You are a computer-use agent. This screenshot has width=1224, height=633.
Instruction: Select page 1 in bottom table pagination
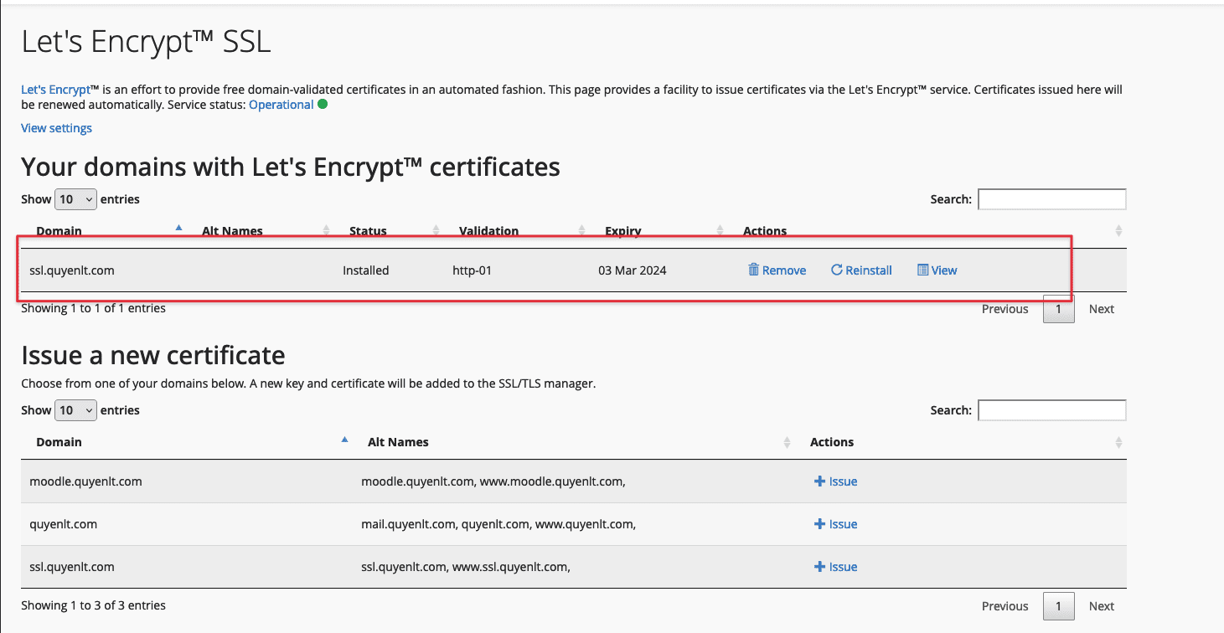coord(1058,606)
